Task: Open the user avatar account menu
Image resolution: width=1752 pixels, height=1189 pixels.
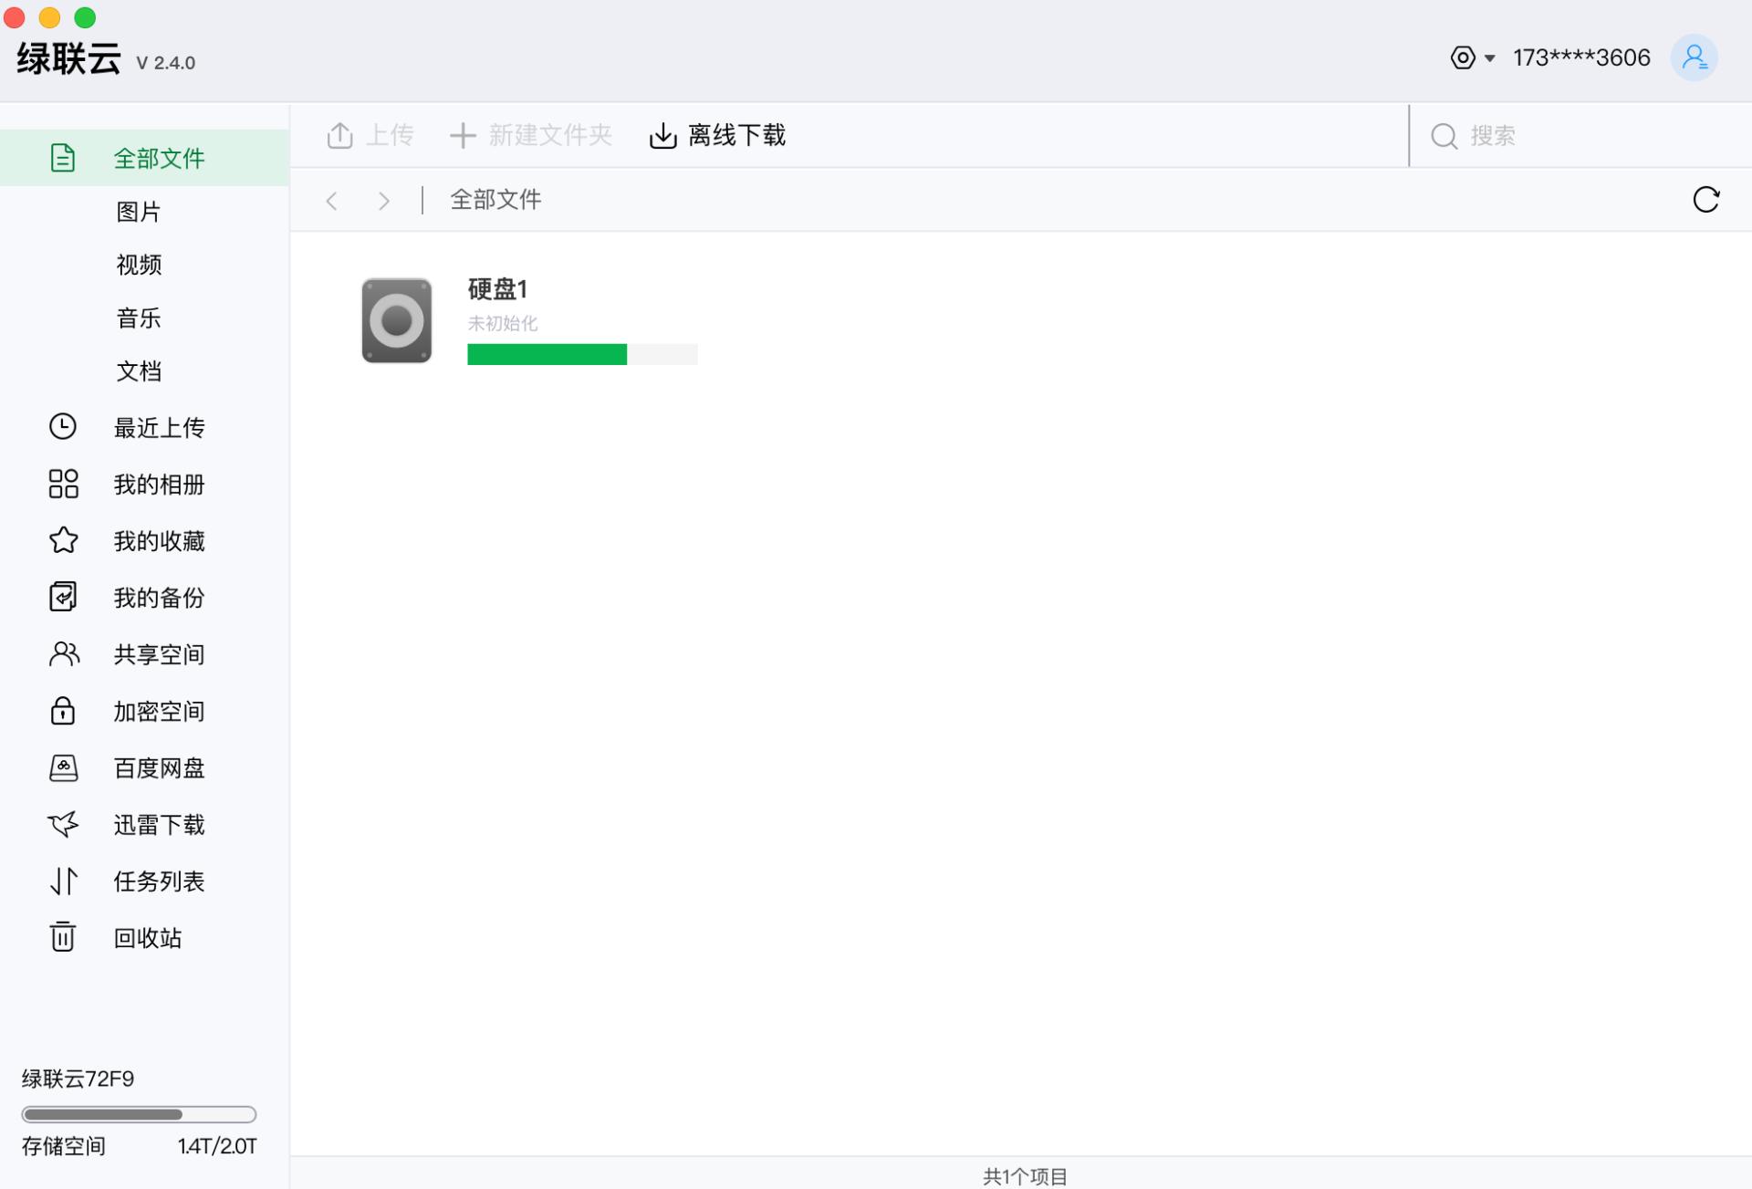Action: click(1695, 57)
